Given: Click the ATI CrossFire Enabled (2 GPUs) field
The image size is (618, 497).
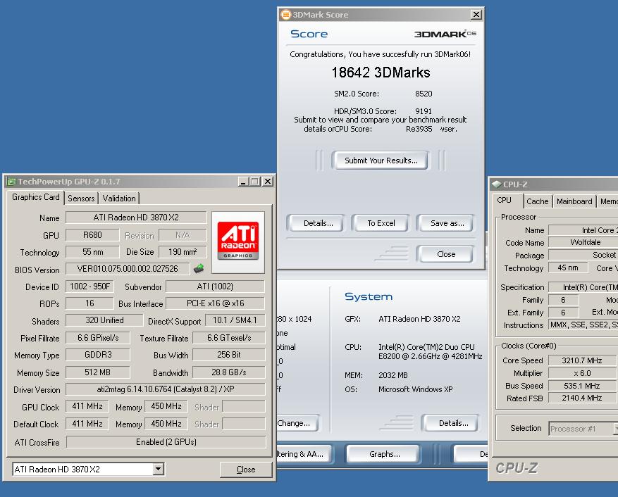Looking at the screenshot, I should coord(166,442).
